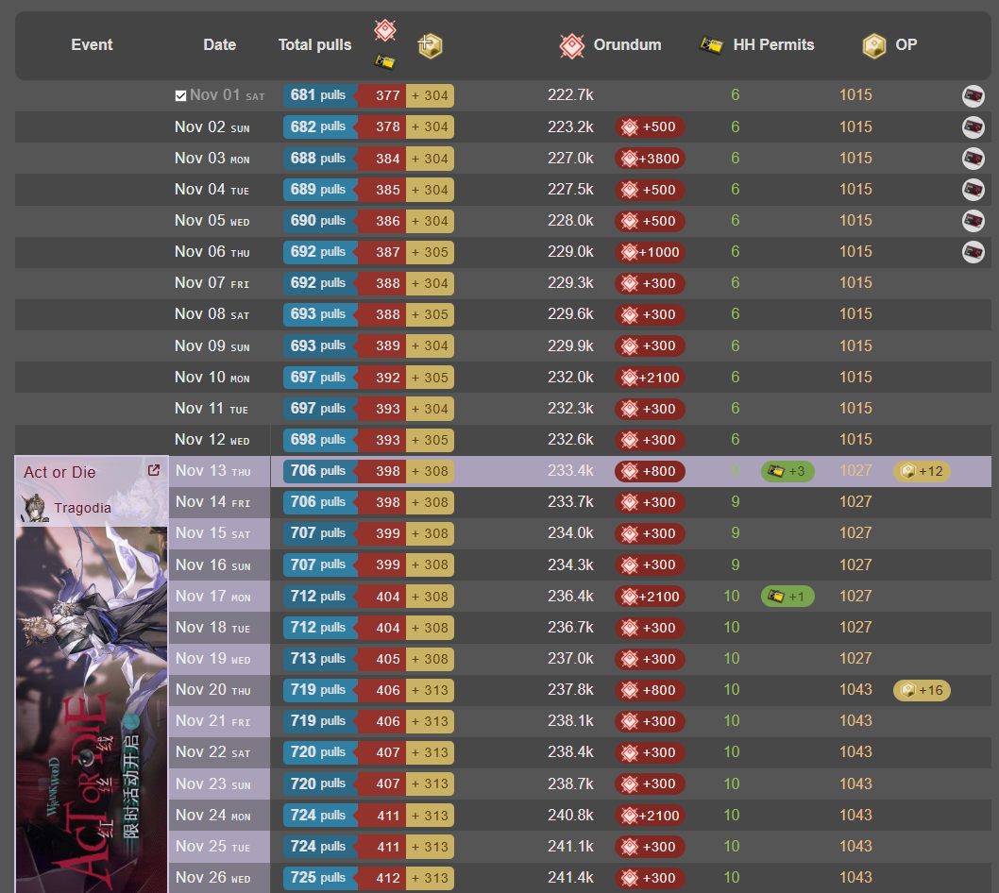Click the Date column header
The height and width of the screenshot is (893, 999).
click(219, 44)
